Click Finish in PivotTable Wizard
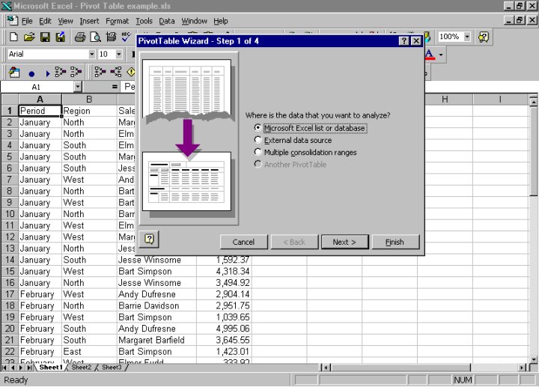 click(x=395, y=242)
